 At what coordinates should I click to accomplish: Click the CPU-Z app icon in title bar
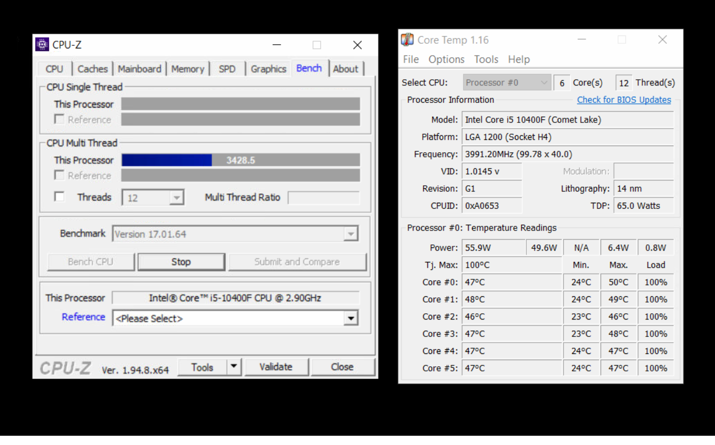click(42, 45)
